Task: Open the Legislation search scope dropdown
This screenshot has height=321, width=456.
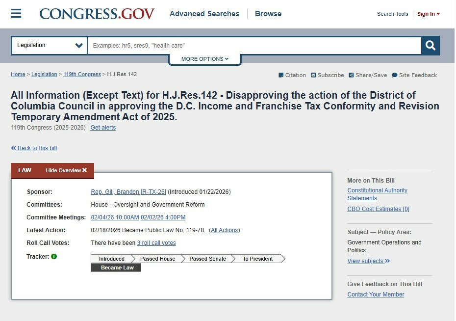Action: pos(50,46)
